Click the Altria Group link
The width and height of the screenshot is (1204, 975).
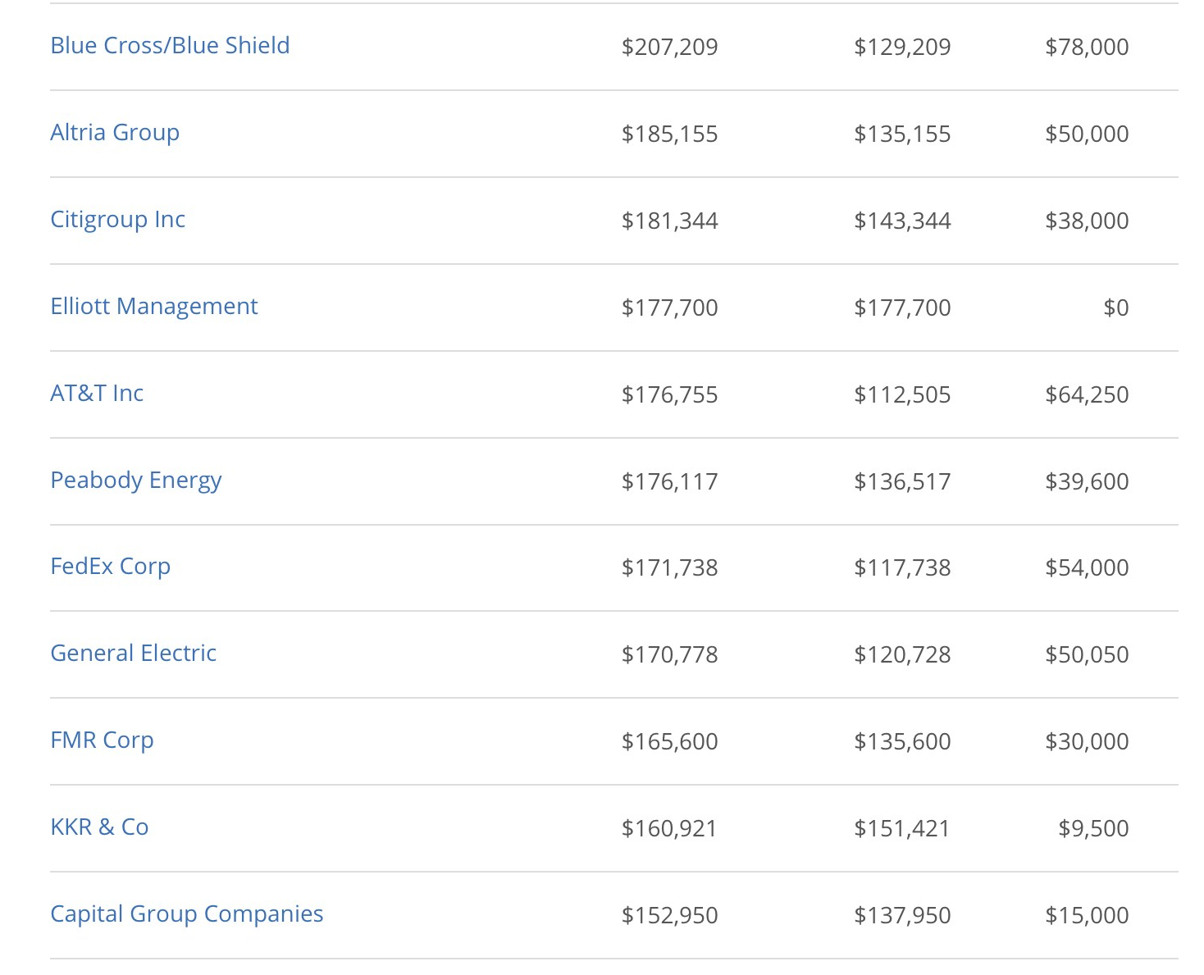click(115, 133)
